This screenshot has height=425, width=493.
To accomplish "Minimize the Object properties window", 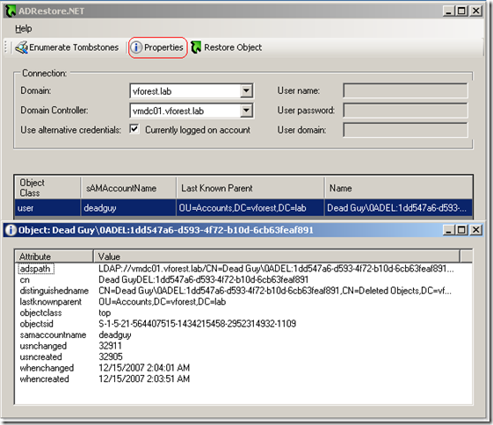I will click(x=449, y=230).
